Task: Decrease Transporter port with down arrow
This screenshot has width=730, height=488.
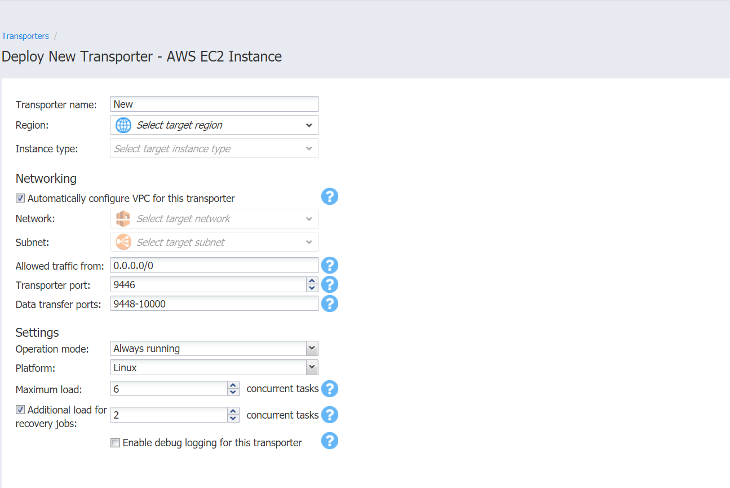Action: 312,288
